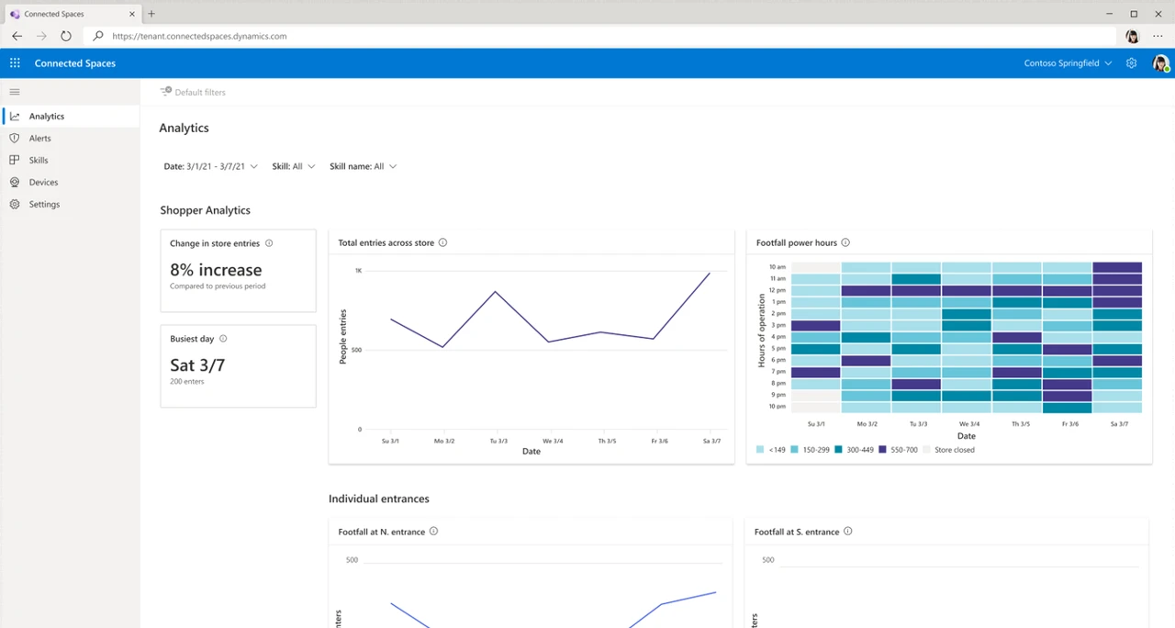Click the Settings gear icon in the sidebar
This screenshot has height=628, width=1175.
(15, 205)
